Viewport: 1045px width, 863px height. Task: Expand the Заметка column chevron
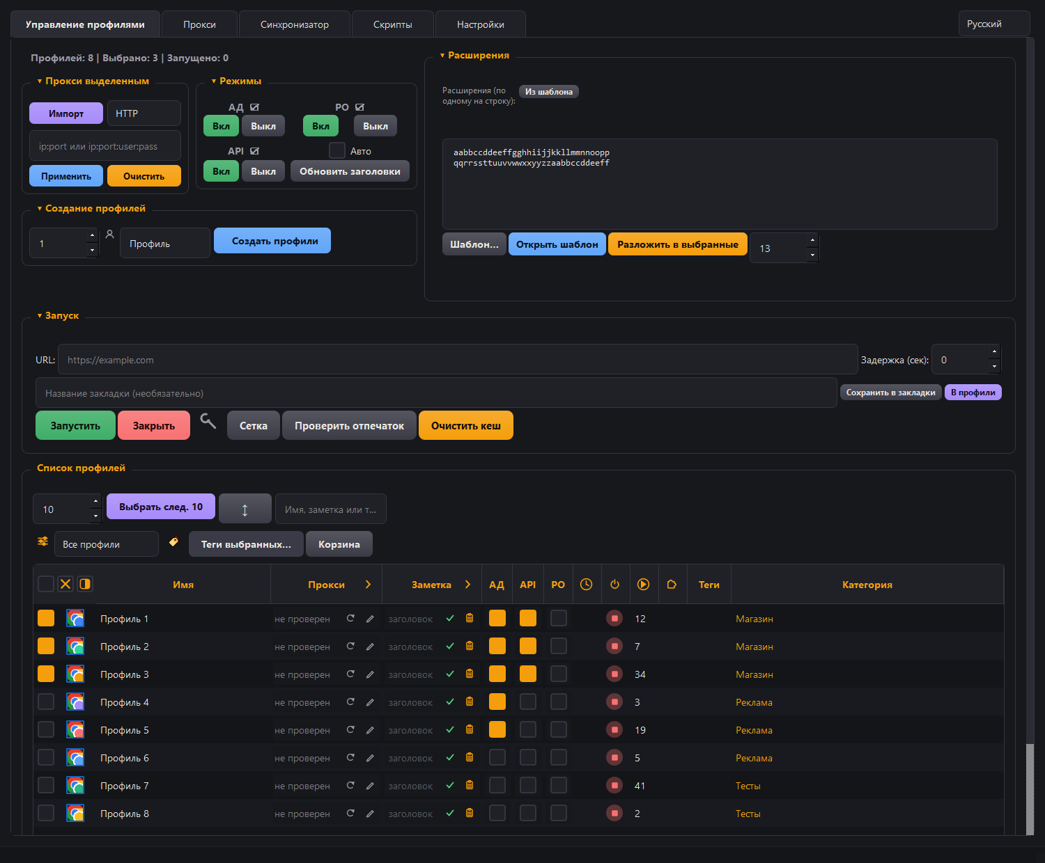467,585
